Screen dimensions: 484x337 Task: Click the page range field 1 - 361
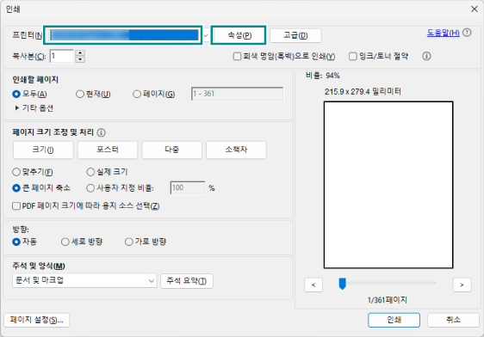(x=237, y=94)
